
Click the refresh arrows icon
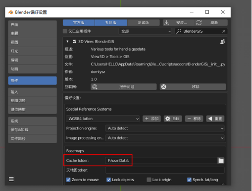point(199,23)
